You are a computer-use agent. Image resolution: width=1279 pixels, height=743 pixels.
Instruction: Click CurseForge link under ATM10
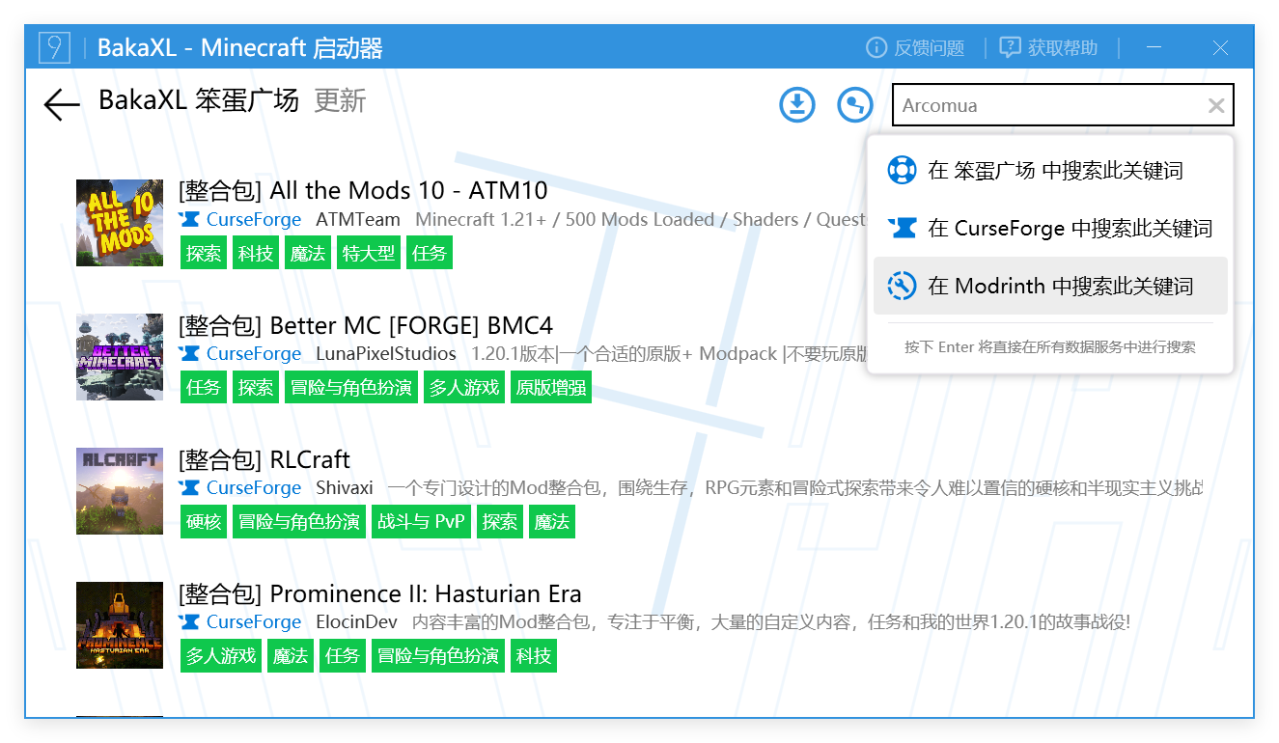pyautogui.click(x=254, y=220)
